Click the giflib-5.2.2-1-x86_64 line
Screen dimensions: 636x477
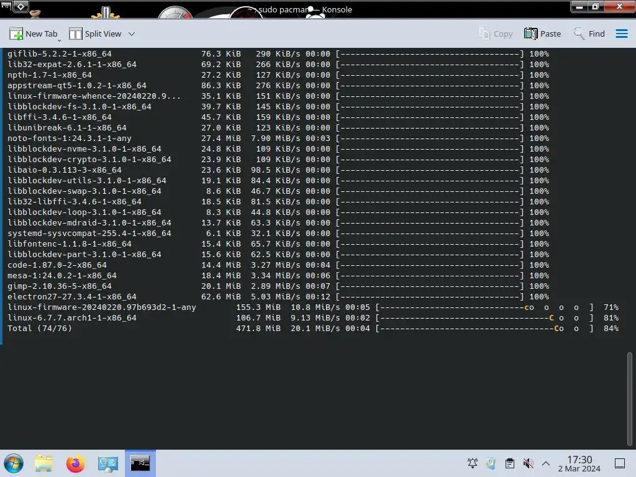tap(278, 53)
